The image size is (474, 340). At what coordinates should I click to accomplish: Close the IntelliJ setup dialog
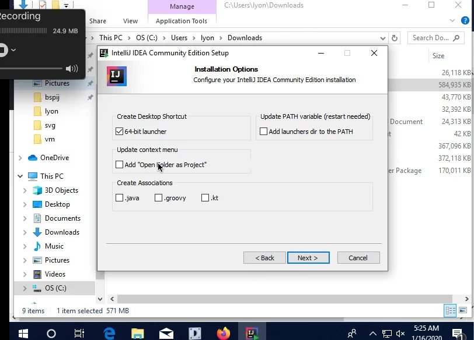pyautogui.click(x=374, y=53)
